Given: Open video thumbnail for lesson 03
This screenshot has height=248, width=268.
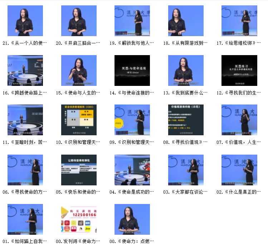Looking at the screenshot, I should tap(186, 170).
